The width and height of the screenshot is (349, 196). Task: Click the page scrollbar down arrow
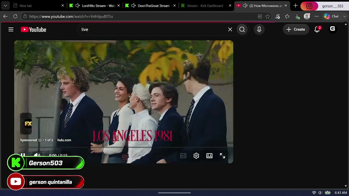346,186
